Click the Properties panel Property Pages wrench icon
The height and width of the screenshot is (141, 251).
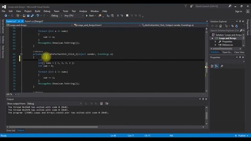pos(222,66)
